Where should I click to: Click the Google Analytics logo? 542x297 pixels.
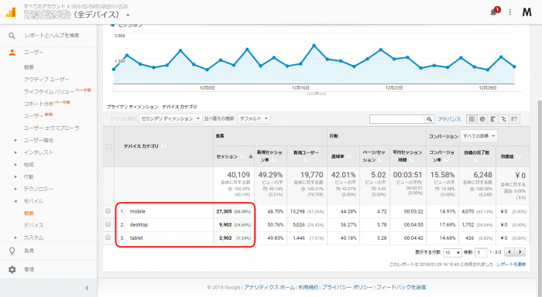click(x=11, y=12)
